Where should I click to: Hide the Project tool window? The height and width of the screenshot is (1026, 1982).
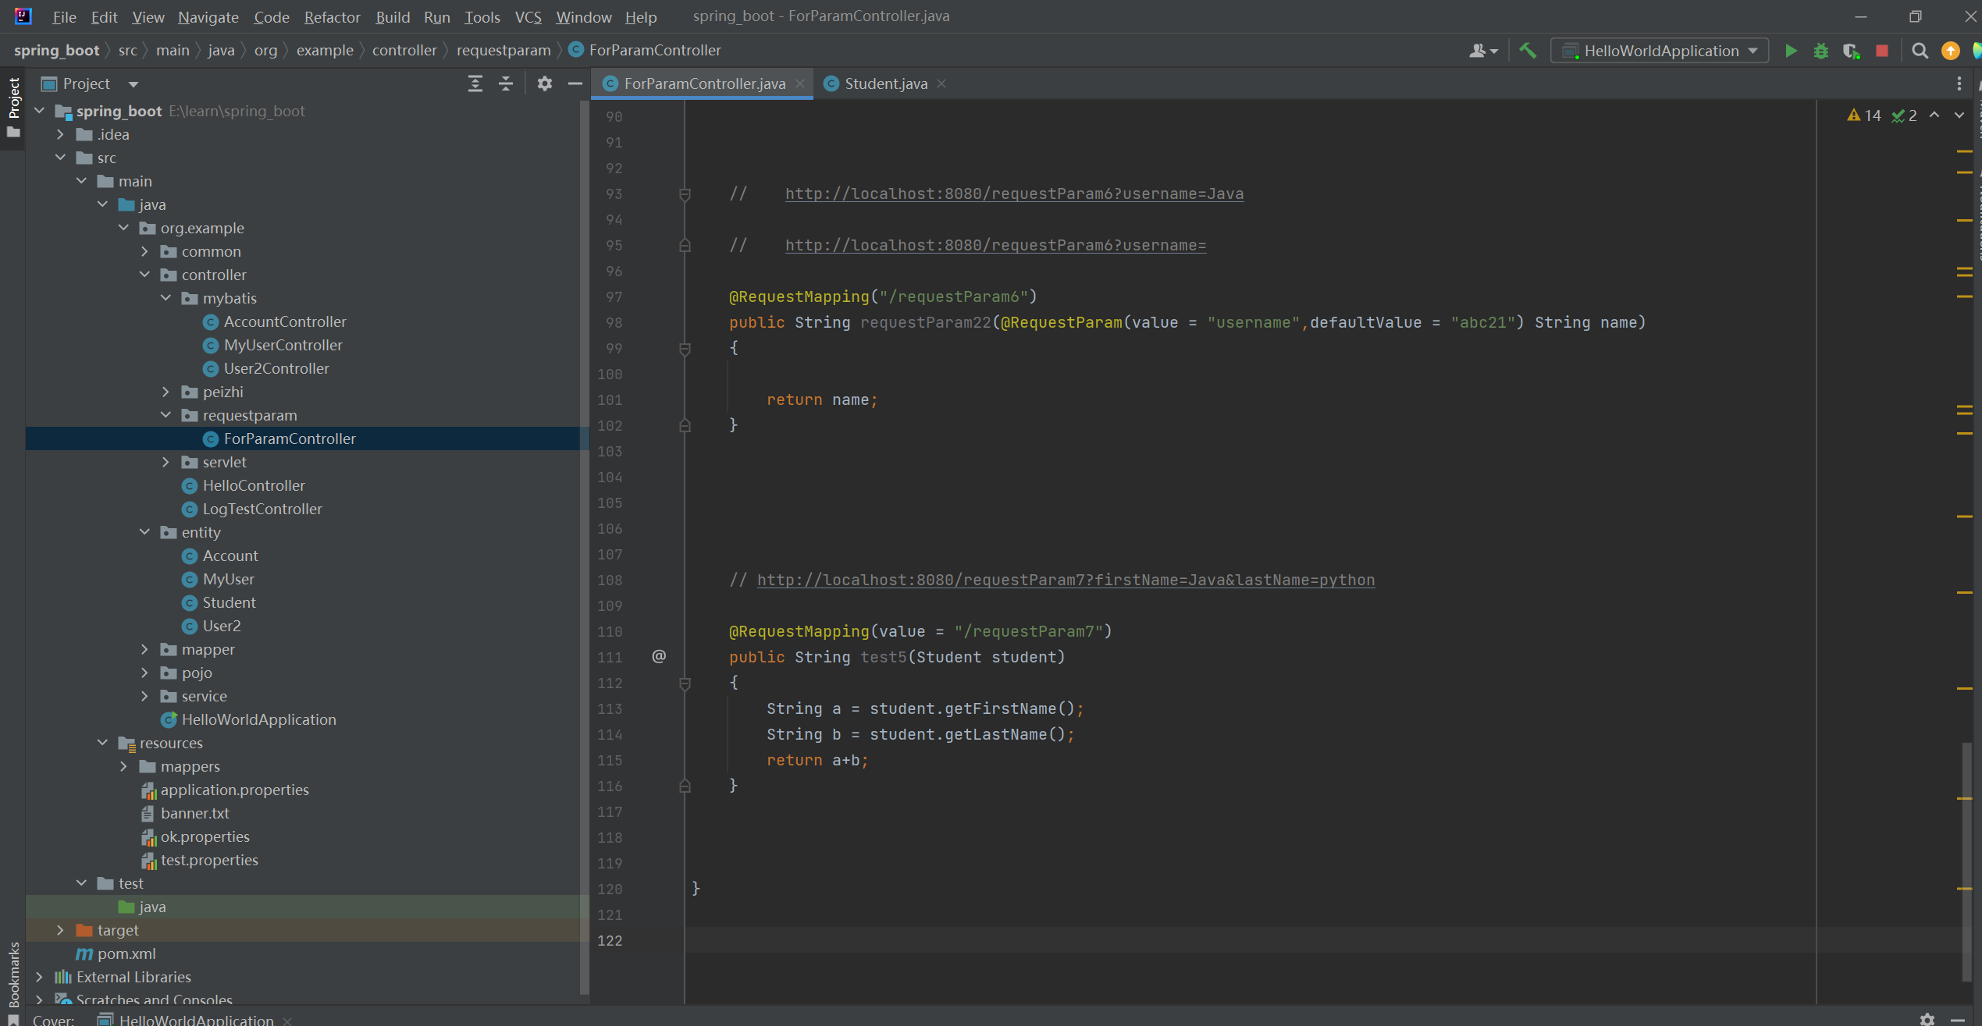(575, 83)
